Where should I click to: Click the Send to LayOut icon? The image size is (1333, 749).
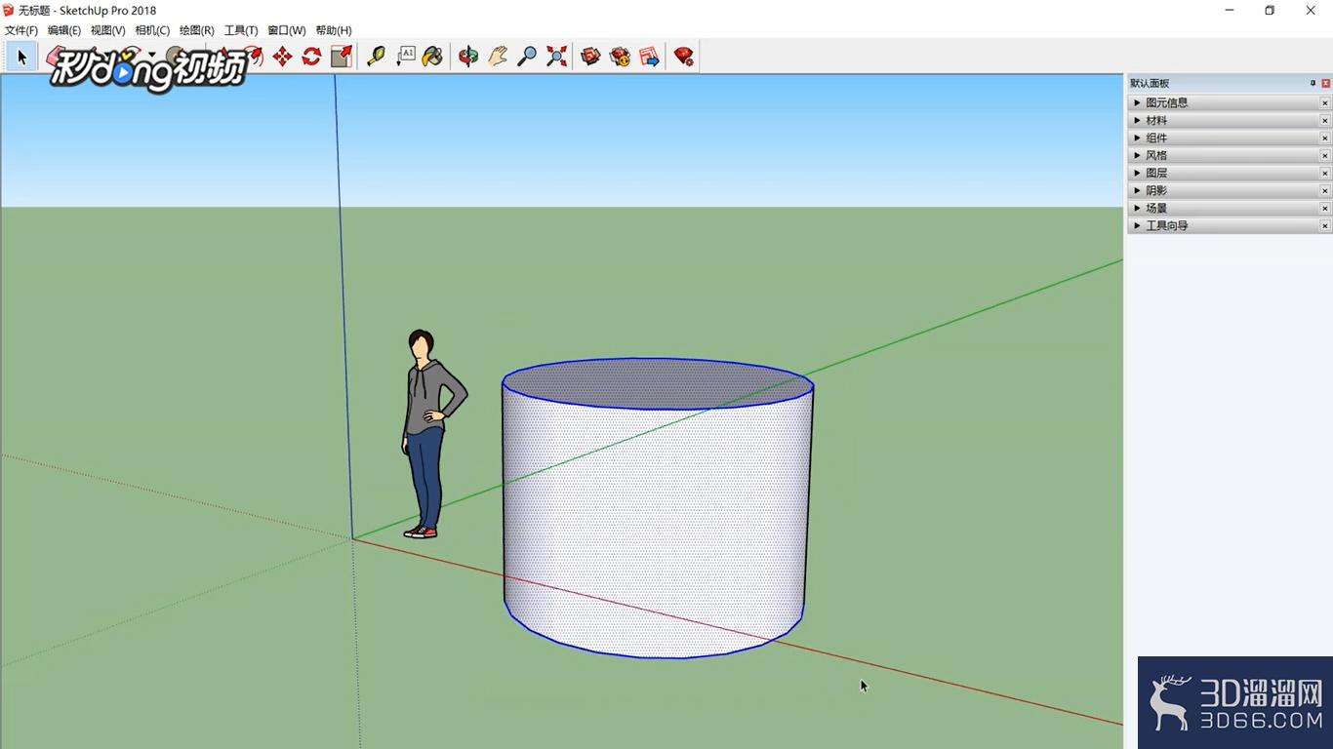649,57
